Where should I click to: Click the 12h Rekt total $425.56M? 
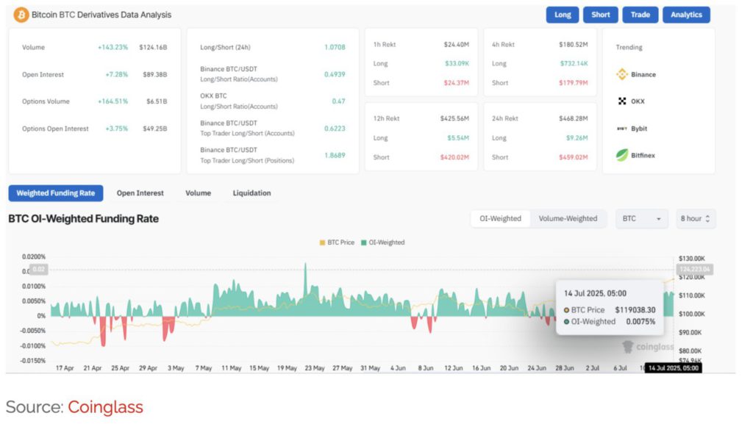coord(454,118)
